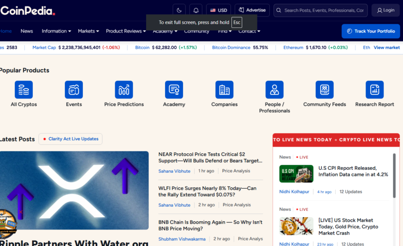Open the Login button

point(385,10)
